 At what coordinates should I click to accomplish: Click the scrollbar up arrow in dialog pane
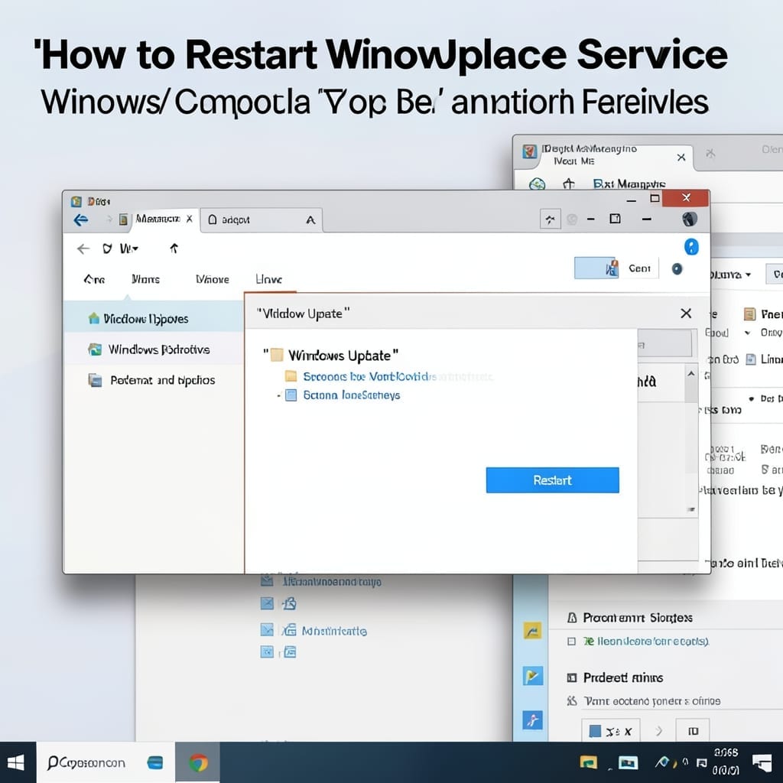point(691,373)
